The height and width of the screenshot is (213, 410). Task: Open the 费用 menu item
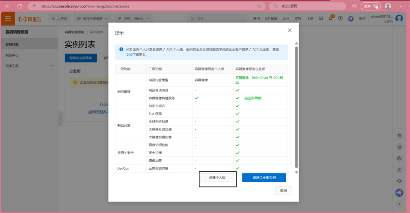(257, 19)
